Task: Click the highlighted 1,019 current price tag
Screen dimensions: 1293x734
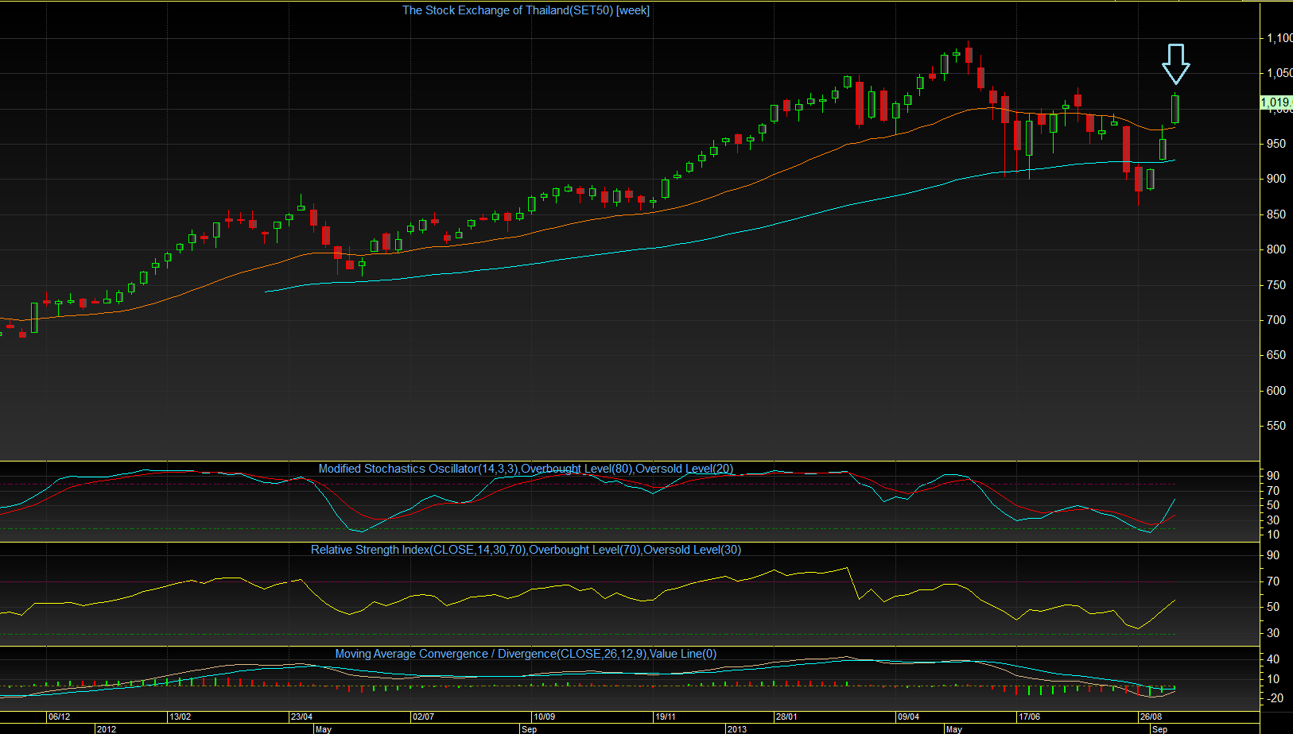Action: [x=1276, y=102]
